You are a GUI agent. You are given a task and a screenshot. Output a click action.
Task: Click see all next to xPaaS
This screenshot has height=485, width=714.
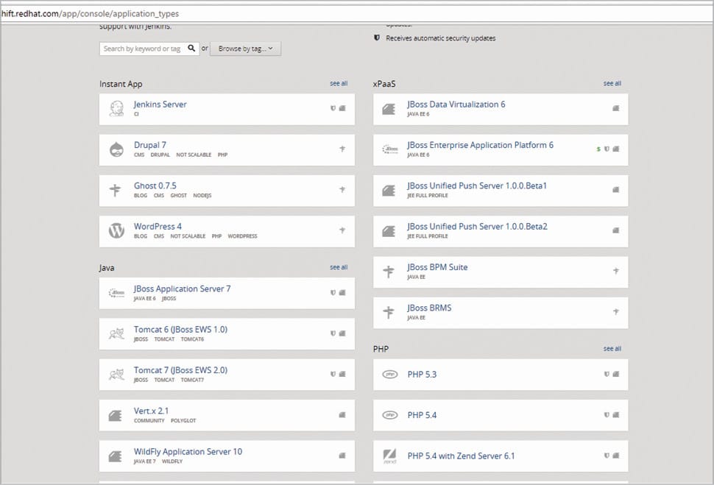click(612, 84)
